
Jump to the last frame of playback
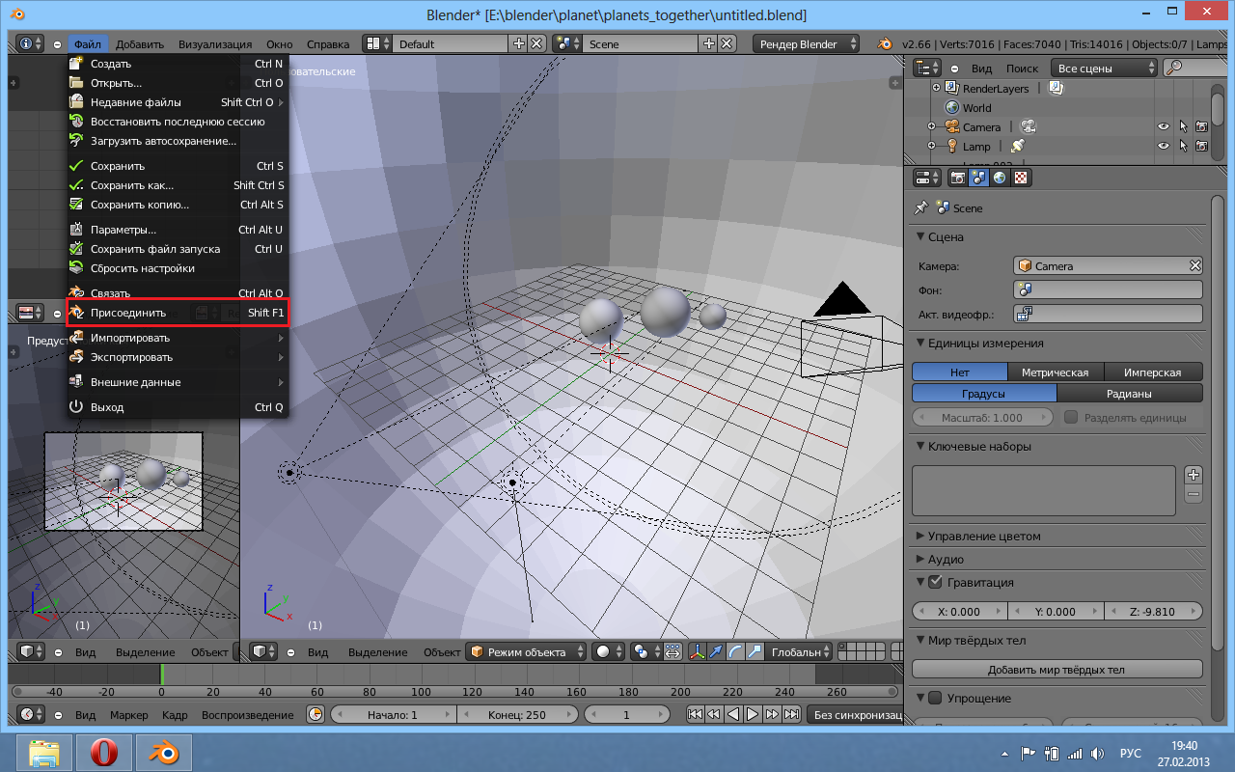tap(791, 715)
